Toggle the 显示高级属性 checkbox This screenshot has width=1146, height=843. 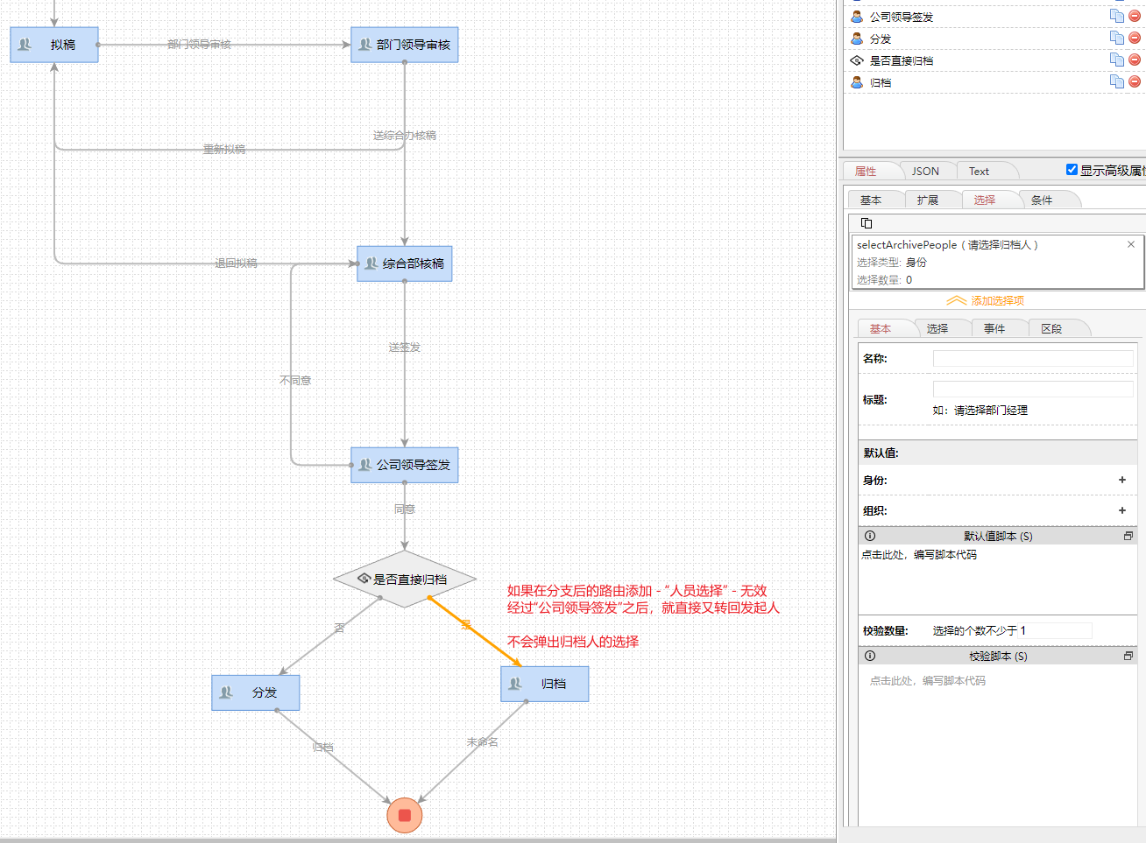(1072, 170)
